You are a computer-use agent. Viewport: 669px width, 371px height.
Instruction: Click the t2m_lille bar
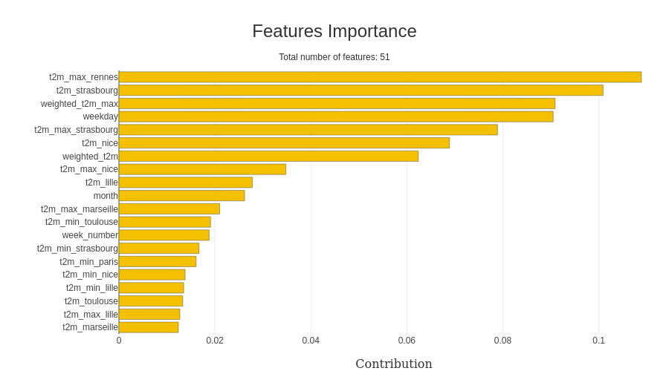click(x=185, y=183)
